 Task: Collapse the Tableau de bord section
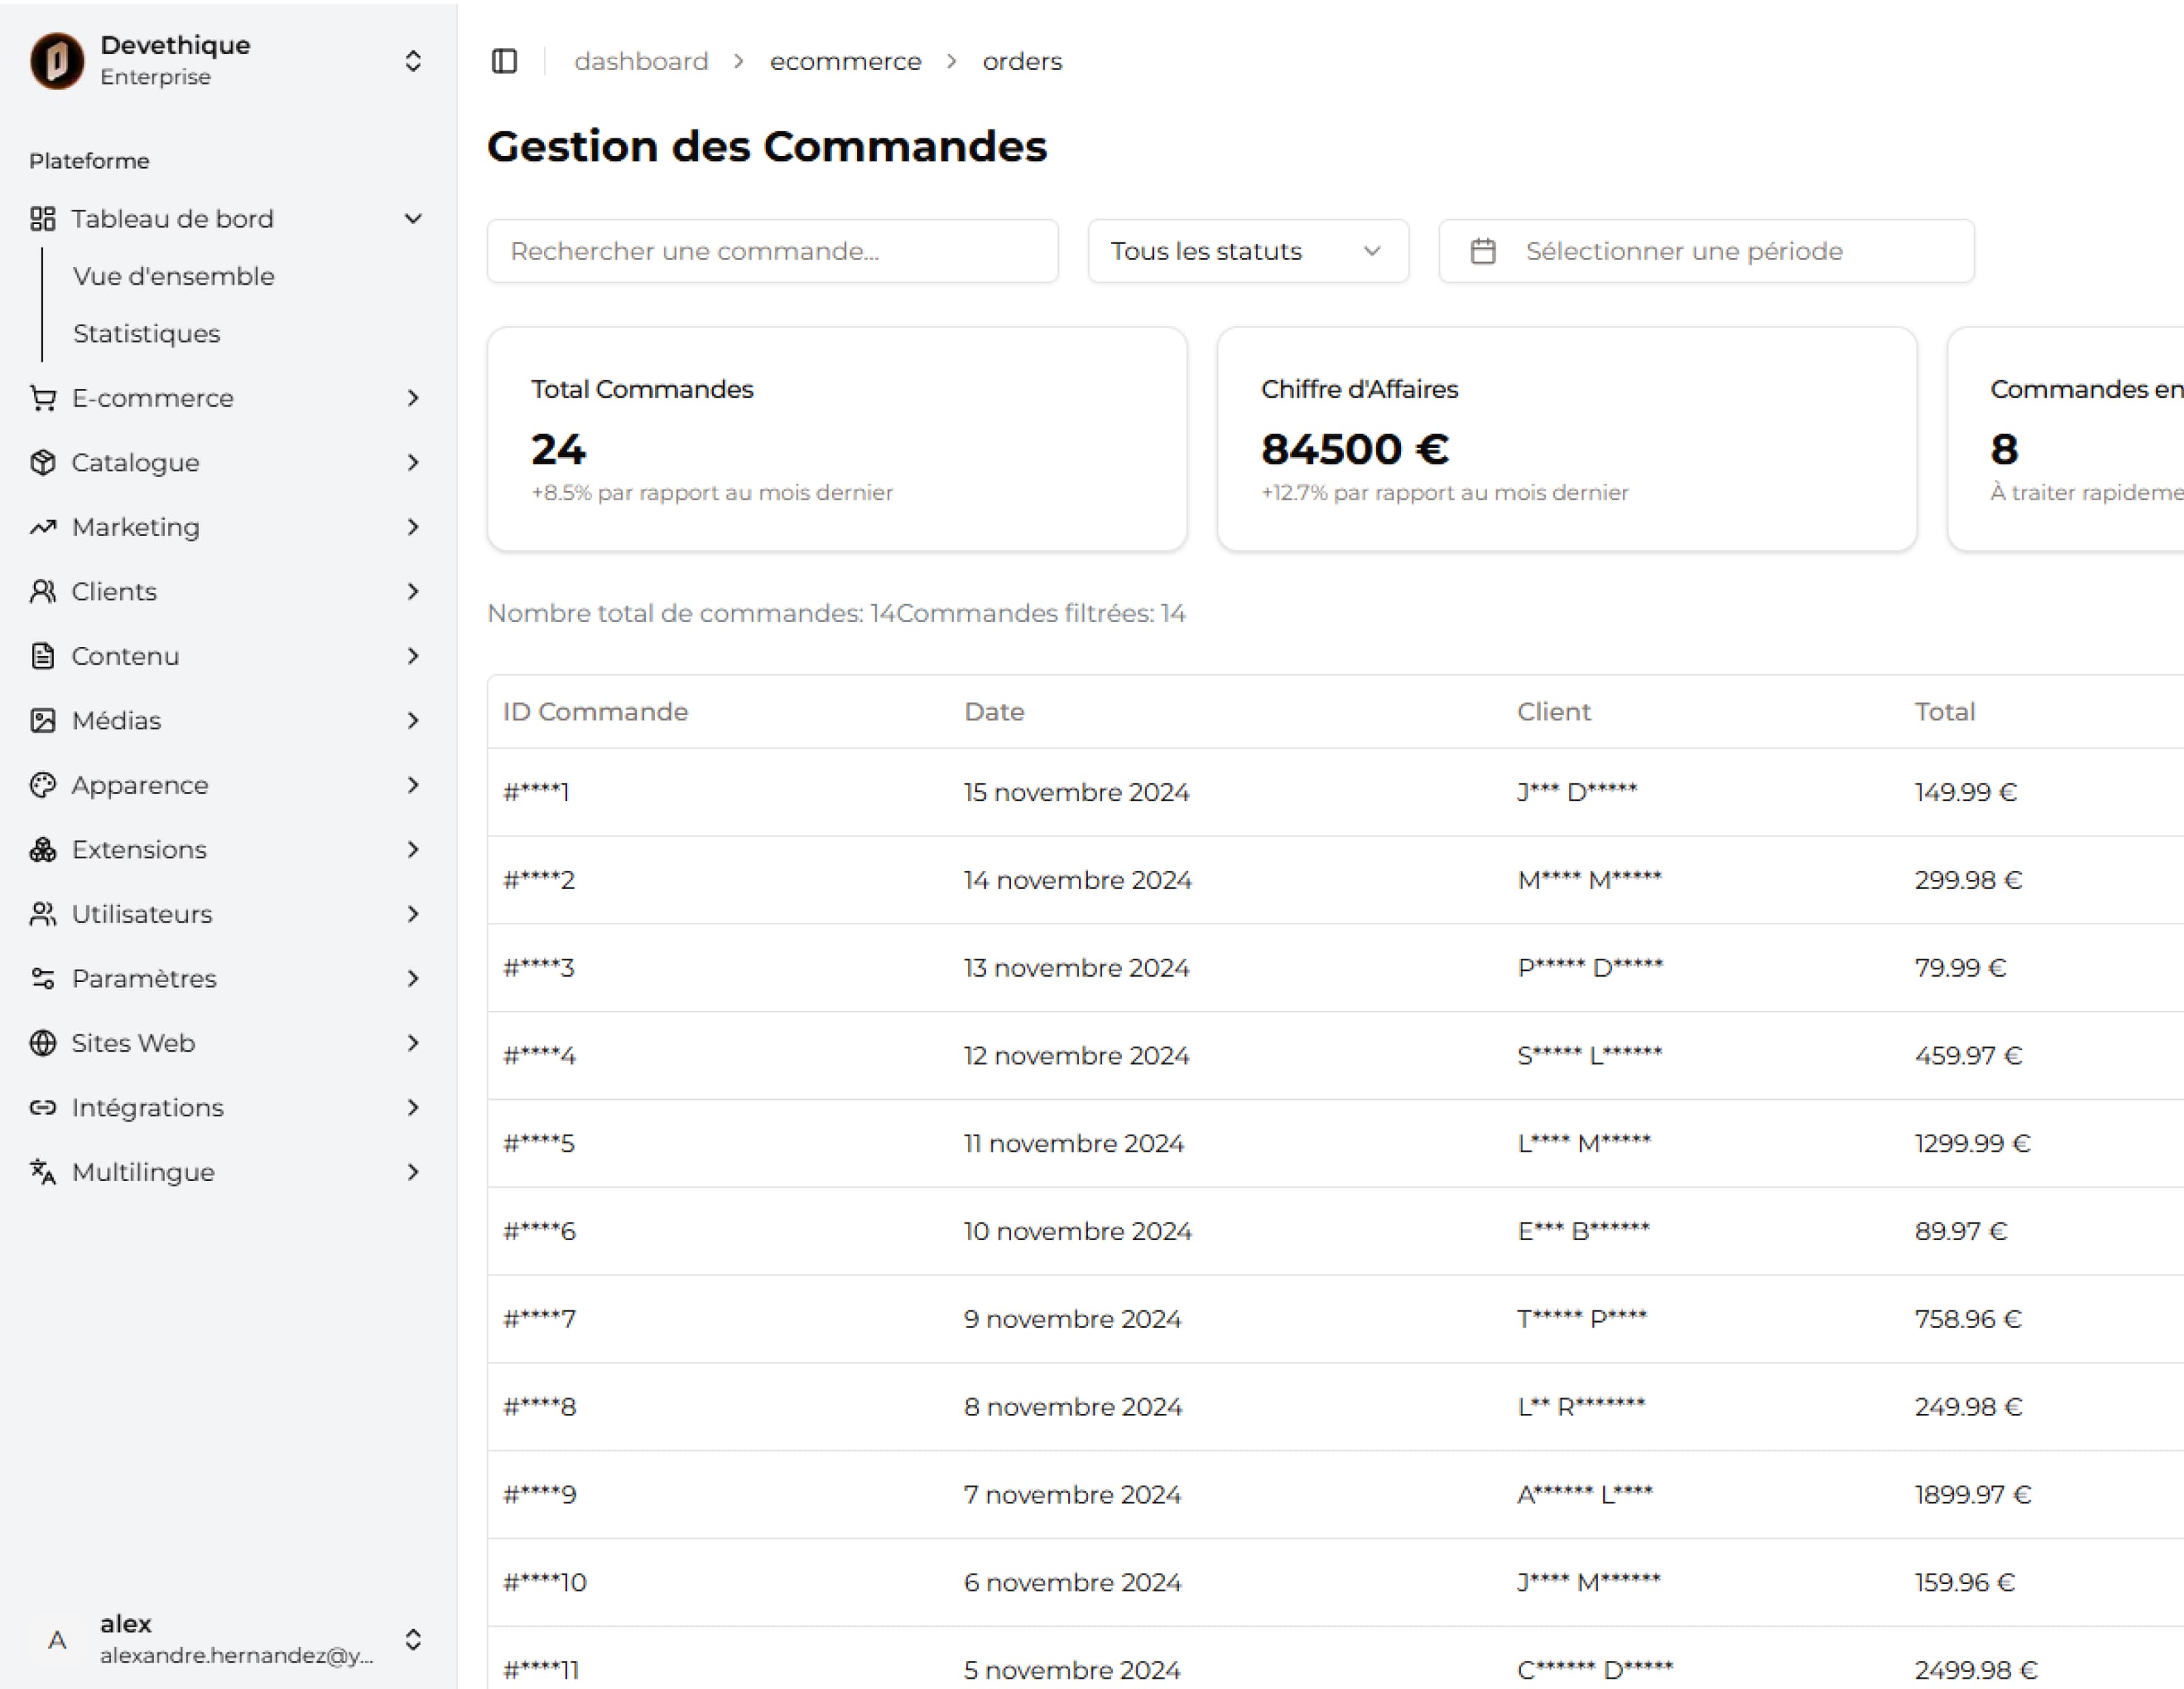[x=412, y=218]
